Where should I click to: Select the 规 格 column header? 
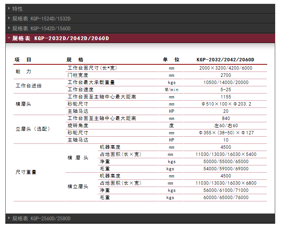coord(75,60)
